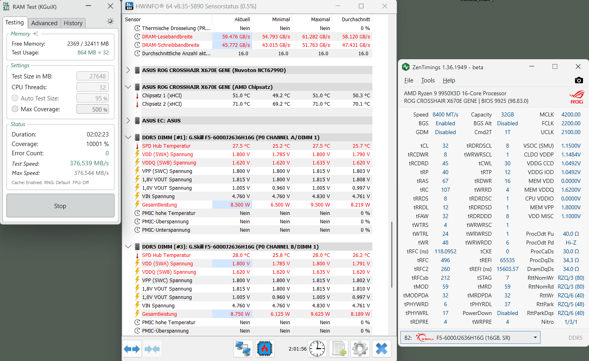Viewport: 589px width, 361px height.
Task: Click the Aktuell column header
Action: coord(232,19)
